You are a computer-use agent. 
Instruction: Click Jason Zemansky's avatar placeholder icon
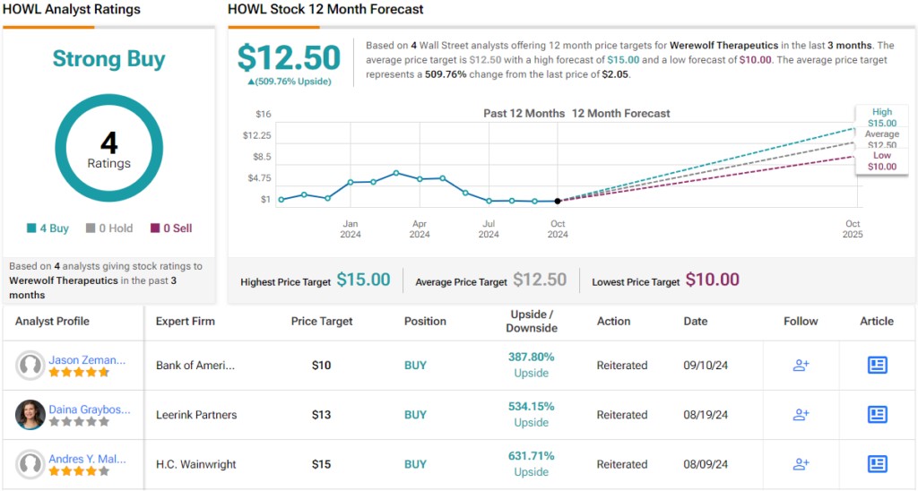point(30,366)
